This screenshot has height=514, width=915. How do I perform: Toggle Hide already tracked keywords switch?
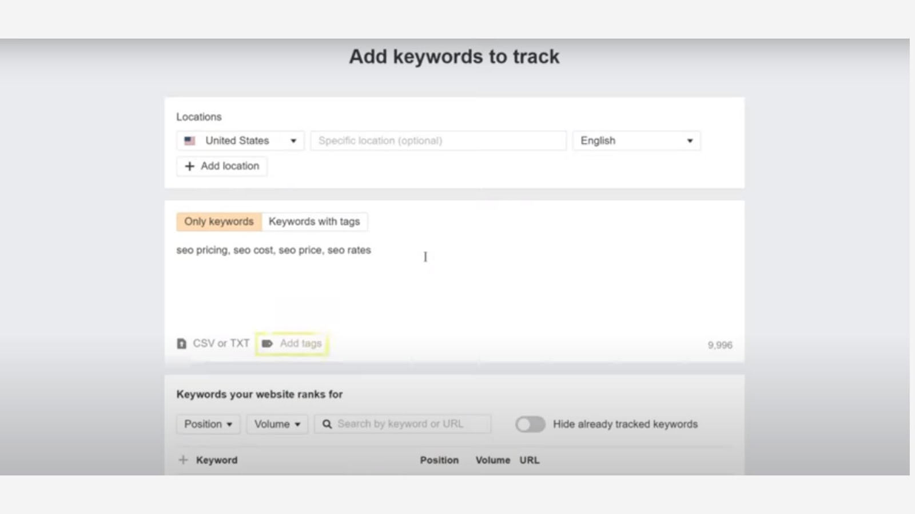tap(530, 424)
